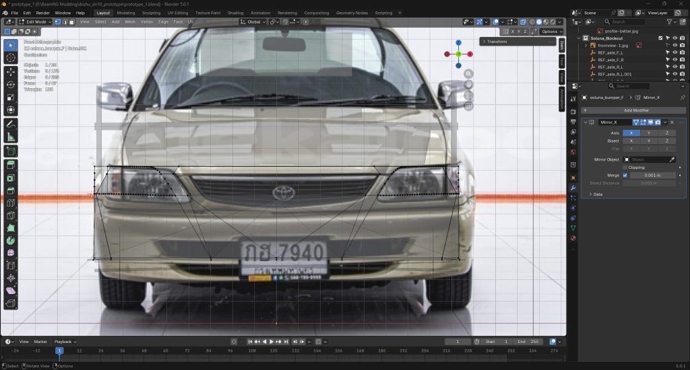This screenshot has height=370, width=690.
Task: Click the Mirror Object eyedropper icon
Action: point(672,159)
